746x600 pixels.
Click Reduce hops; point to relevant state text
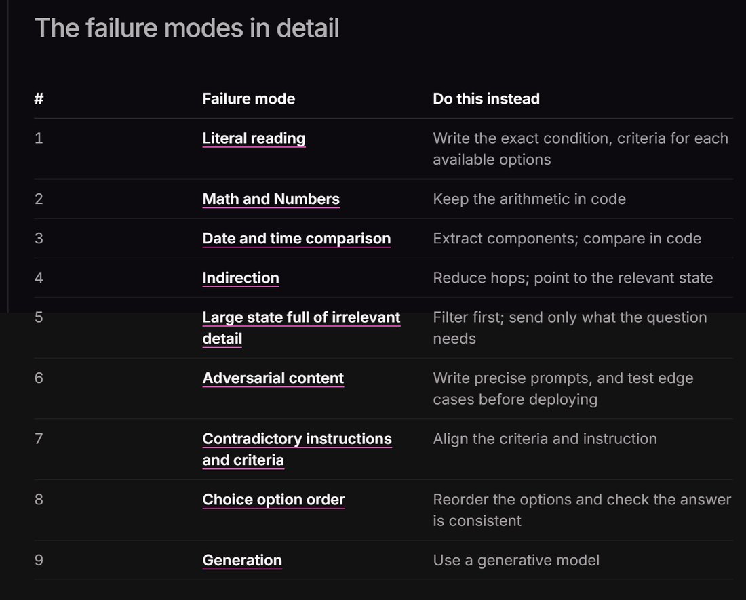click(x=573, y=278)
